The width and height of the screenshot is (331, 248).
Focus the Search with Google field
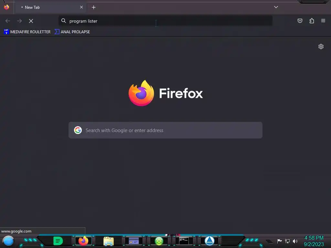pos(165,130)
